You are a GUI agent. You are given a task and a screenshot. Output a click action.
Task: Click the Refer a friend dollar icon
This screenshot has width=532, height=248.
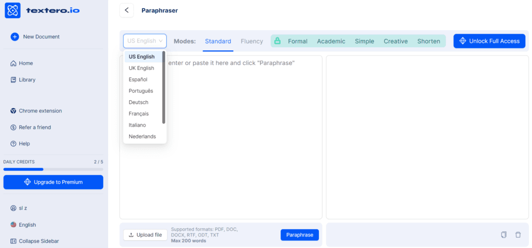pyautogui.click(x=13, y=128)
